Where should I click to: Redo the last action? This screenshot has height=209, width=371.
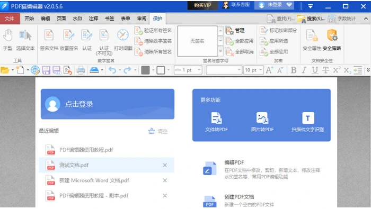point(128,70)
